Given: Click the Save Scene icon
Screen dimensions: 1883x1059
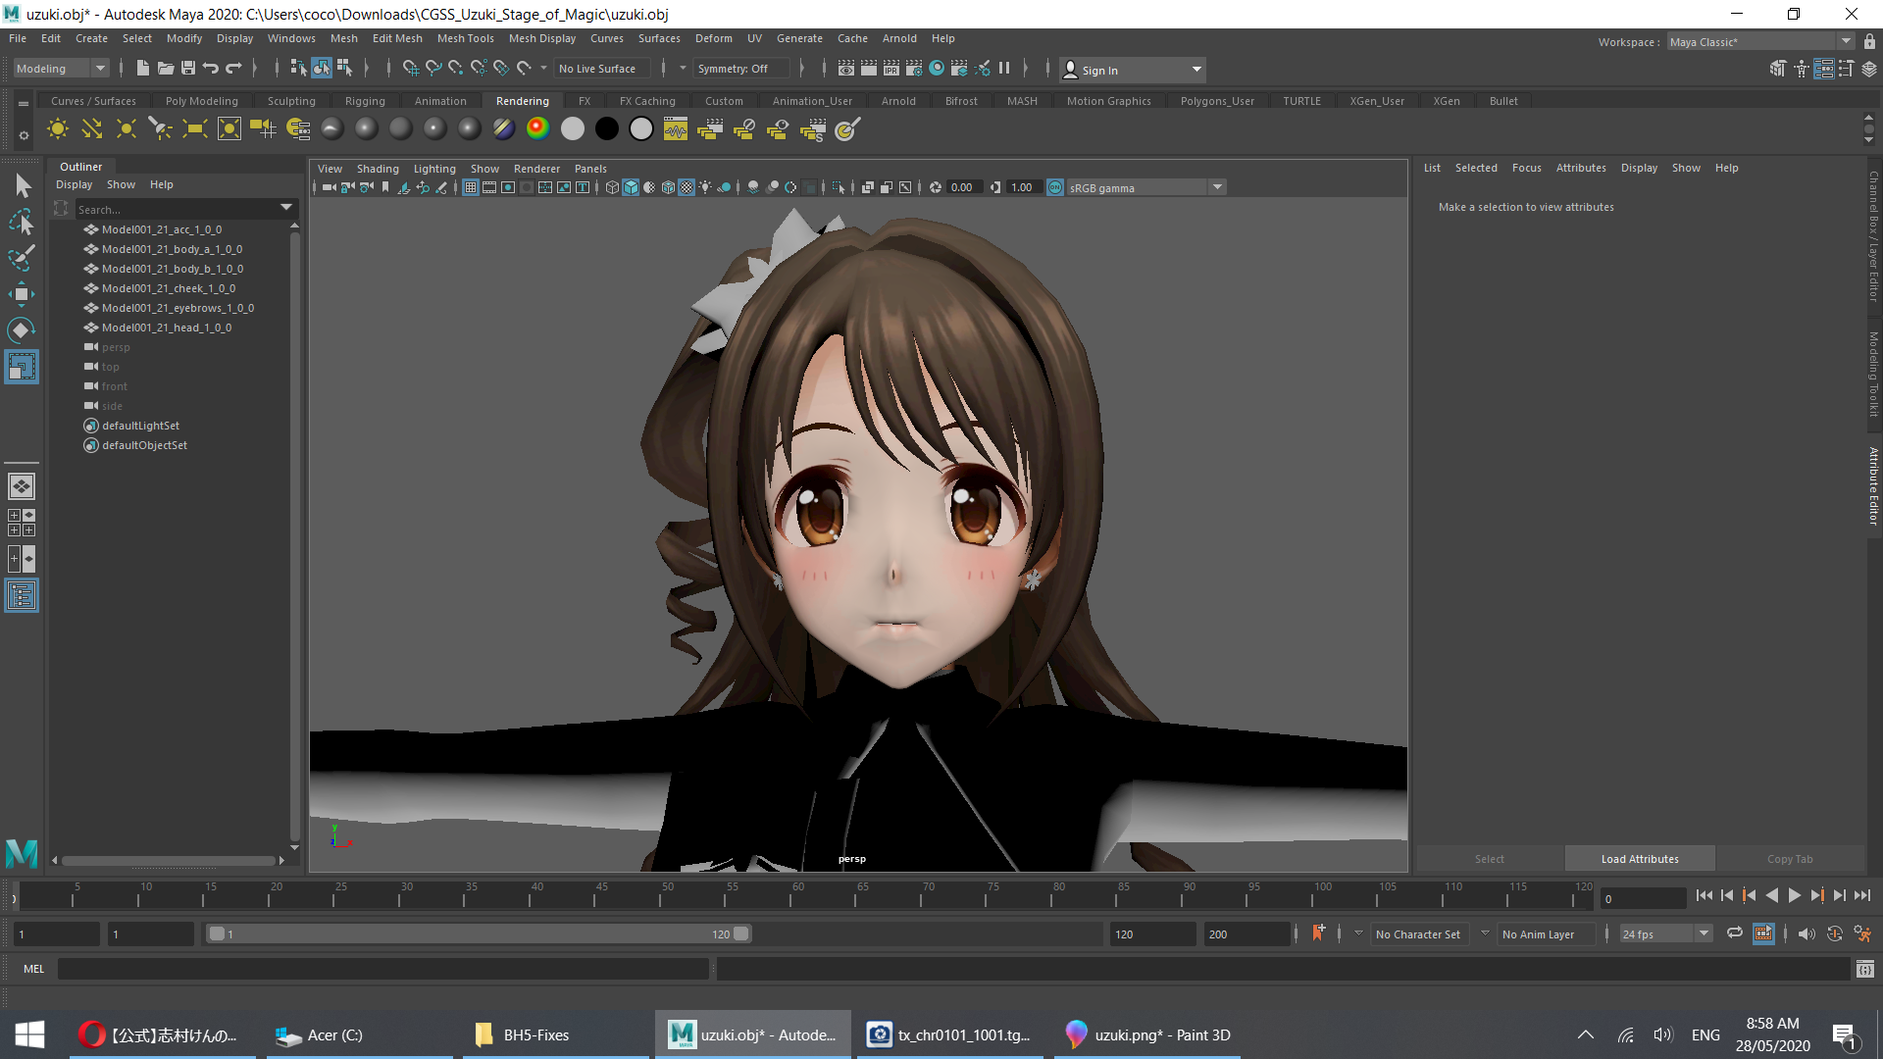Looking at the screenshot, I should pos(187,68).
